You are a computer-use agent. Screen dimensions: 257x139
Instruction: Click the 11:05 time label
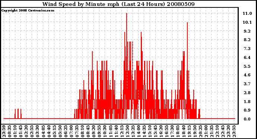(111, 131)
